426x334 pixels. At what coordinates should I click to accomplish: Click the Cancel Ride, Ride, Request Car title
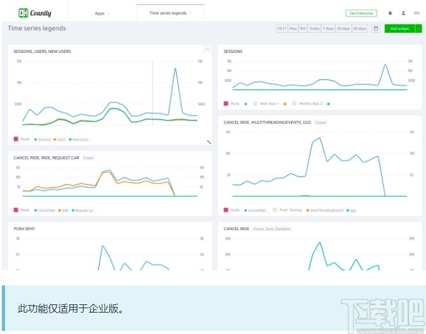point(46,158)
